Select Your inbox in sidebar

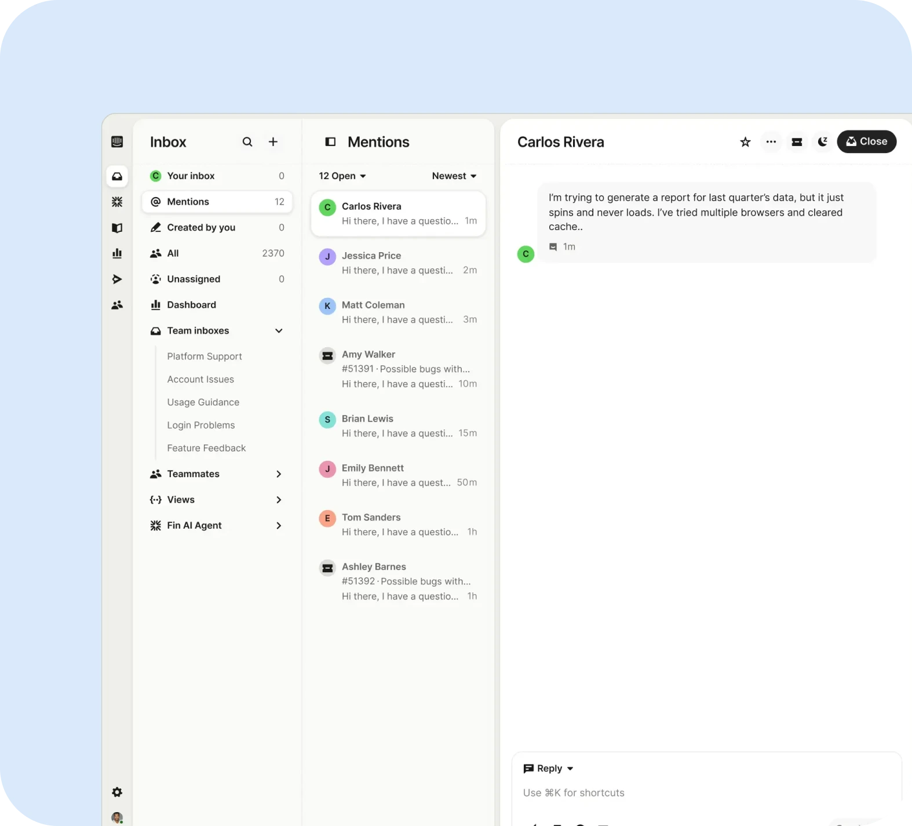(191, 176)
